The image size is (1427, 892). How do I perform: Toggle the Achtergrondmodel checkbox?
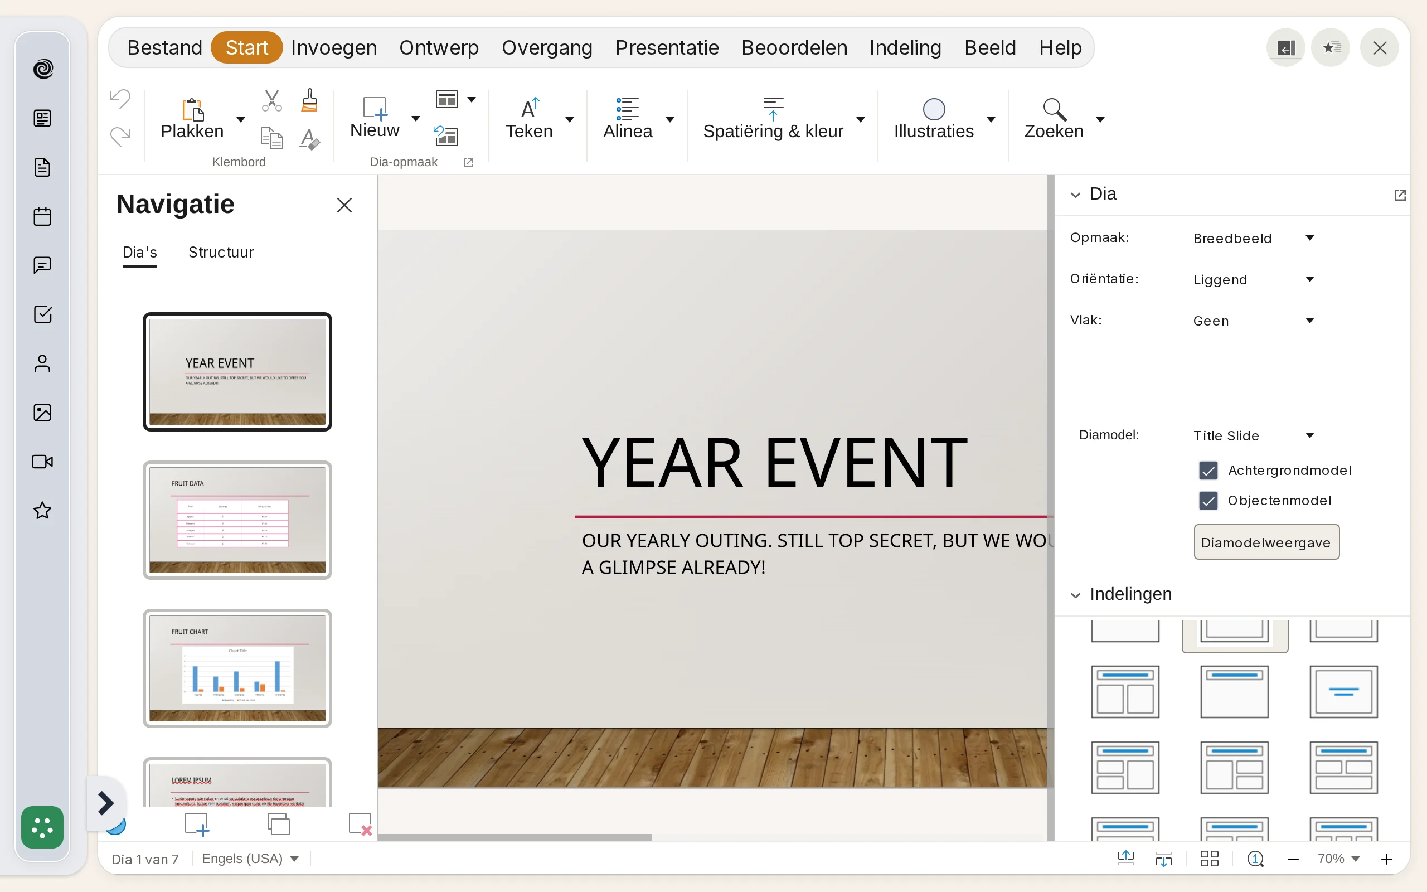[x=1208, y=471]
